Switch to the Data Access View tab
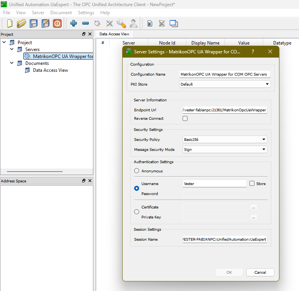 tap(114, 34)
